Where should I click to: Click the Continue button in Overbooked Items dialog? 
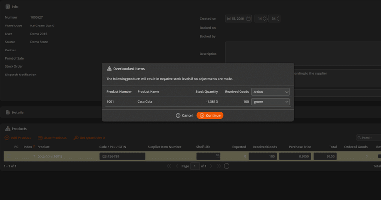(x=210, y=115)
